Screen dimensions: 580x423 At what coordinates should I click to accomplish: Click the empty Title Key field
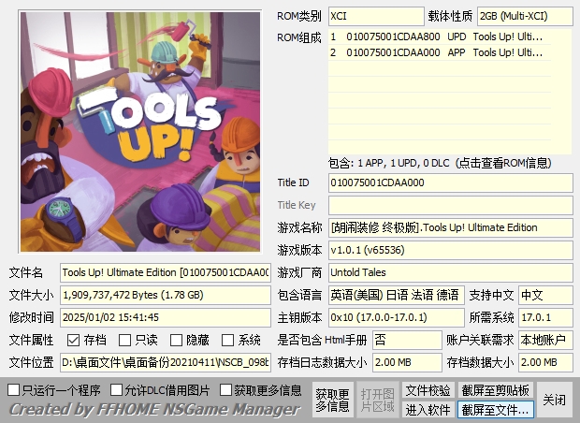click(449, 205)
